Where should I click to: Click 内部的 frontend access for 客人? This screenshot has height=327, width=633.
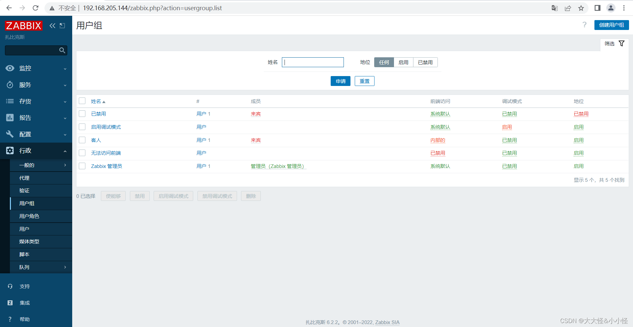pos(437,140)
